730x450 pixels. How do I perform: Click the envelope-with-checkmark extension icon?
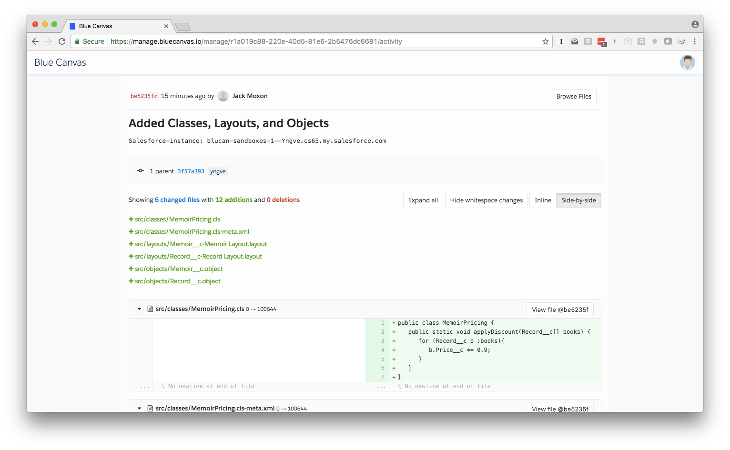tap(575, 41)
